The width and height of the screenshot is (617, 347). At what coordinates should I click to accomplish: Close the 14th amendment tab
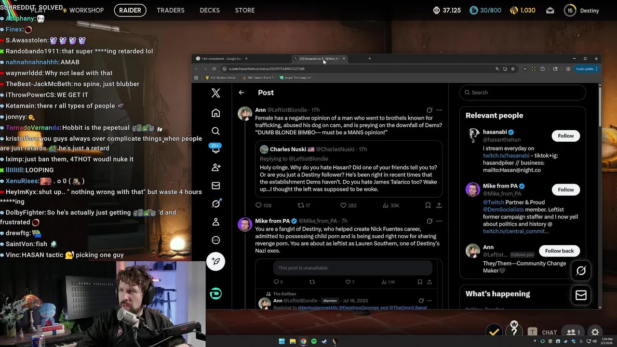246,59
